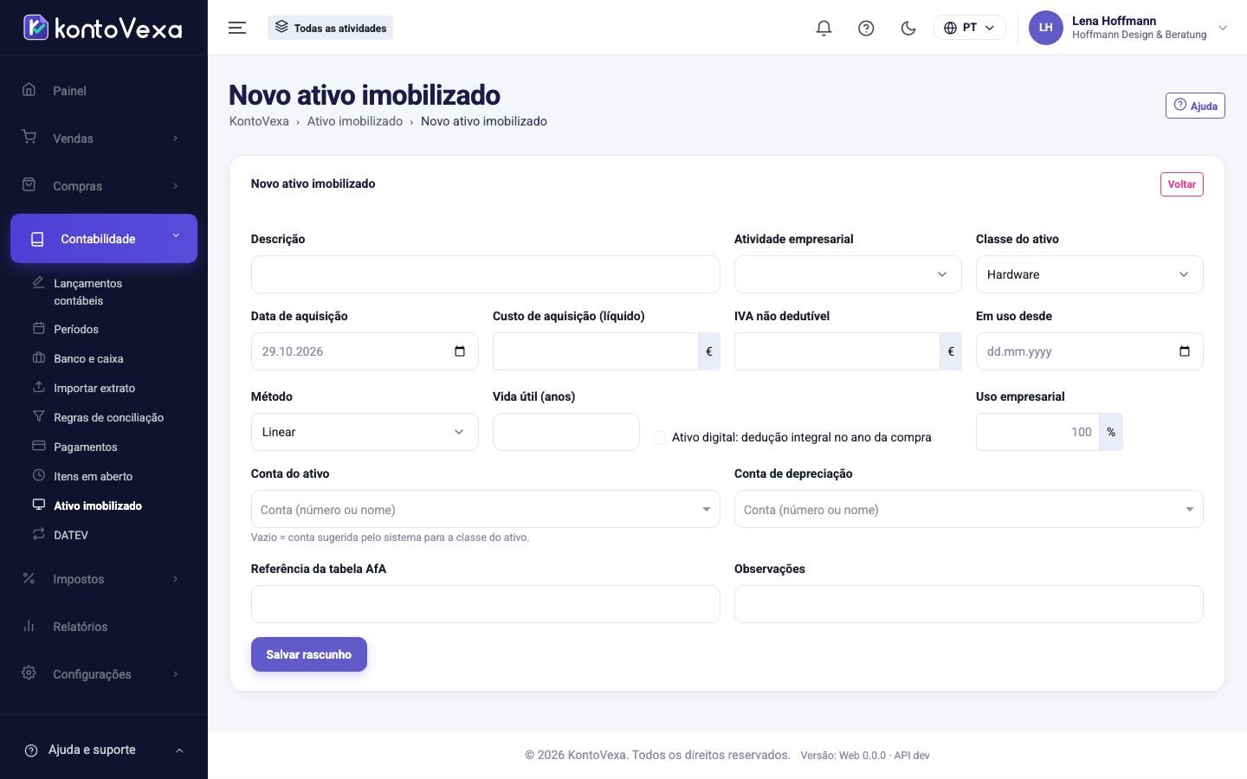This screenshot has width=1247, height=779.
Task: Click the Configurações gear icon
Action: click(x=29, y=673)
